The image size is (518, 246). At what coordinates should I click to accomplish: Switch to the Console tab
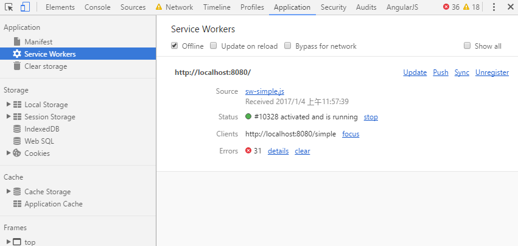tap(97, 7)
